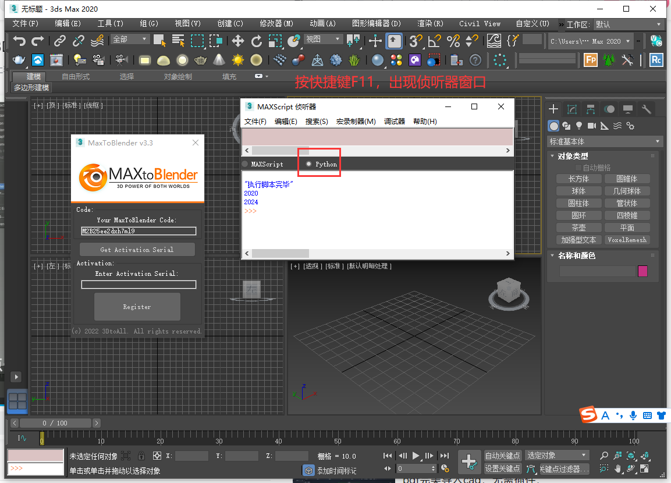The height and width of the screenshot is (483, 671).
Task: Click the yellow sun light icon
Action: (x=237, y=61)
